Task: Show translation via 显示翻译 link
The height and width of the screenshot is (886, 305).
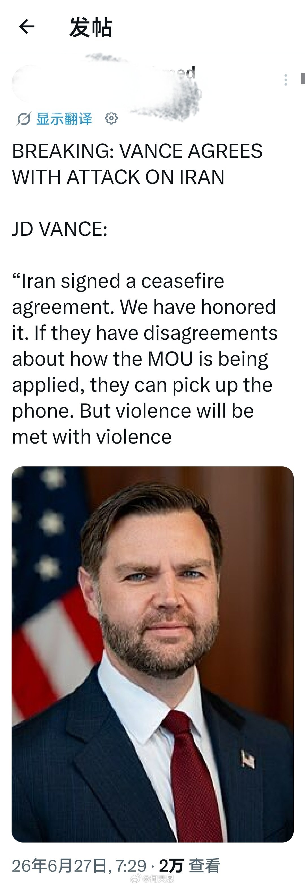Action: tap(64, 119)
